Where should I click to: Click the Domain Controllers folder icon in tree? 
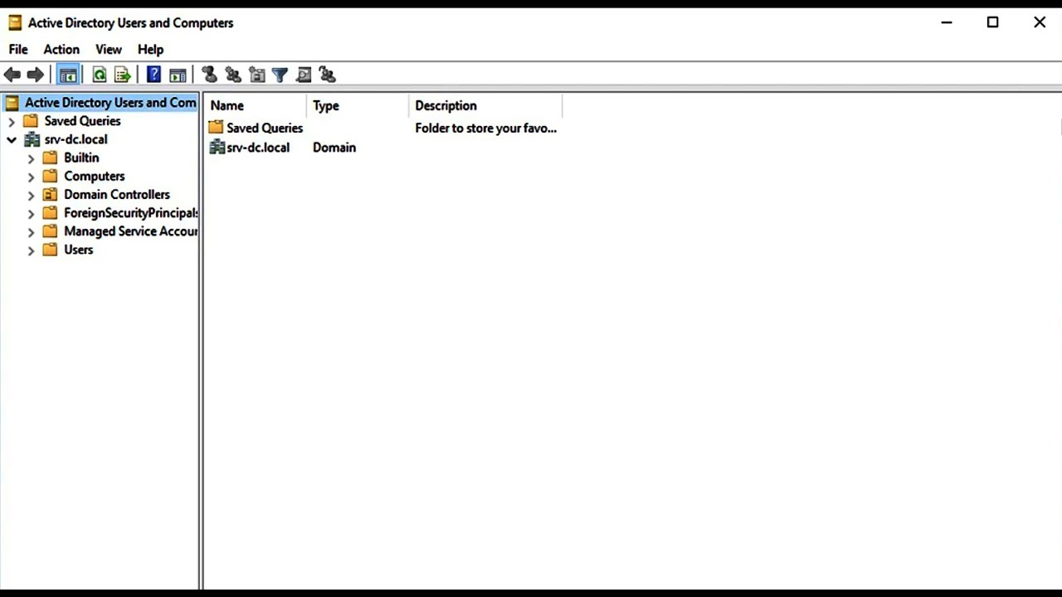click(x=50, y=194)
